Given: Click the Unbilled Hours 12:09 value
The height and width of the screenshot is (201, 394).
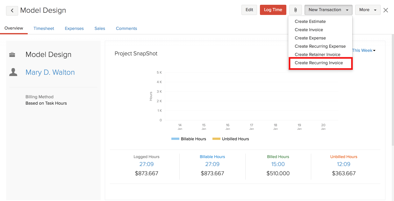Looking at the screenshot, I should [343, 164].
